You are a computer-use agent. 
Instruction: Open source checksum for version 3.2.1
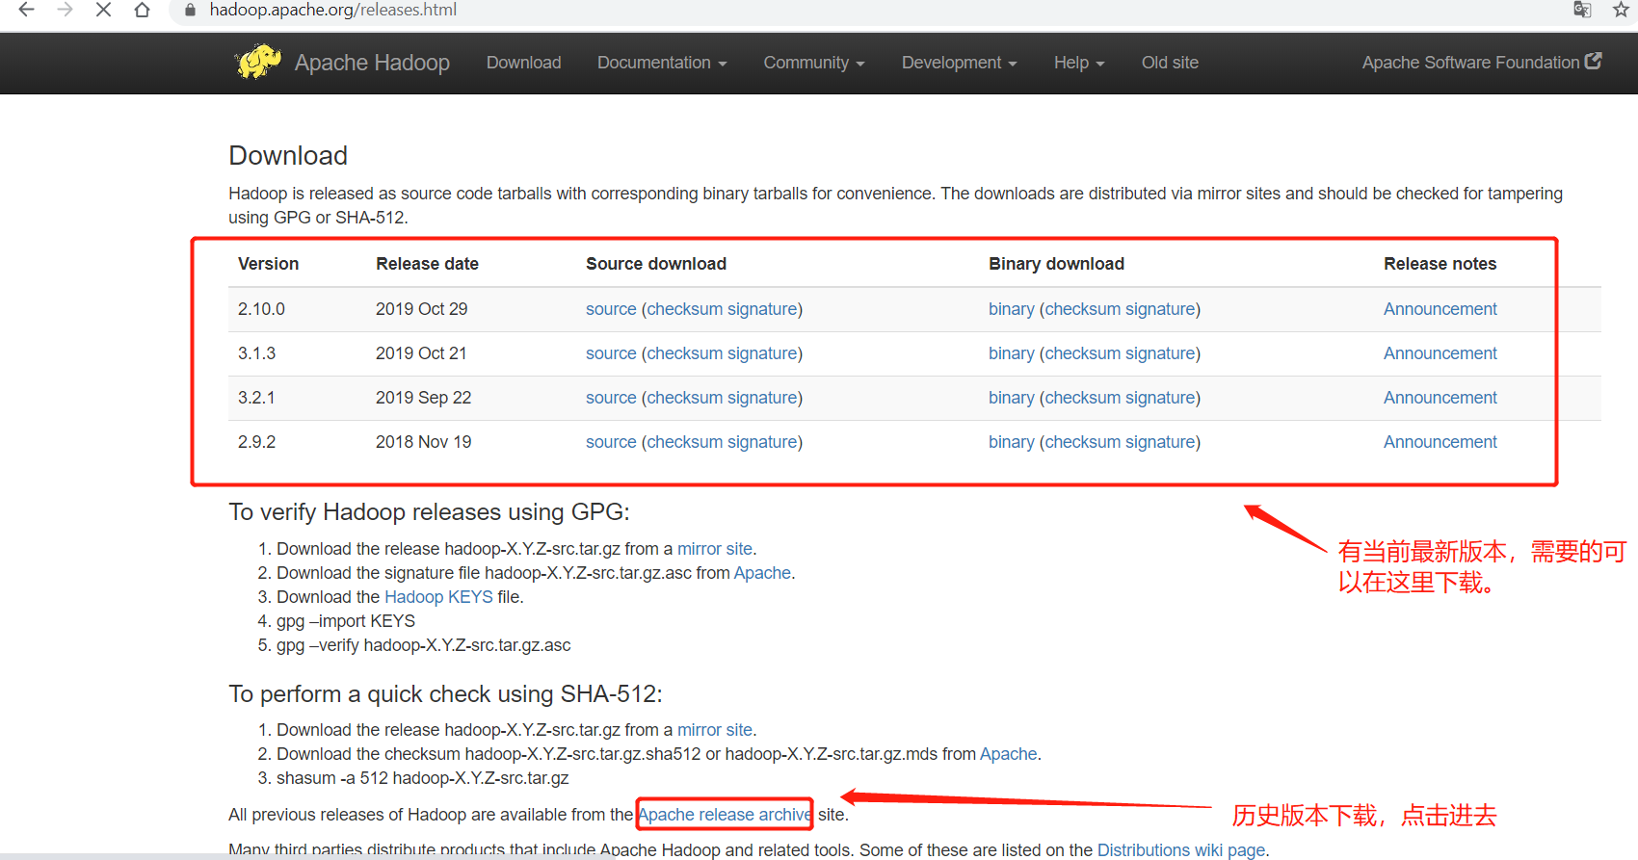pyautogui.click(x=684, y=398)
